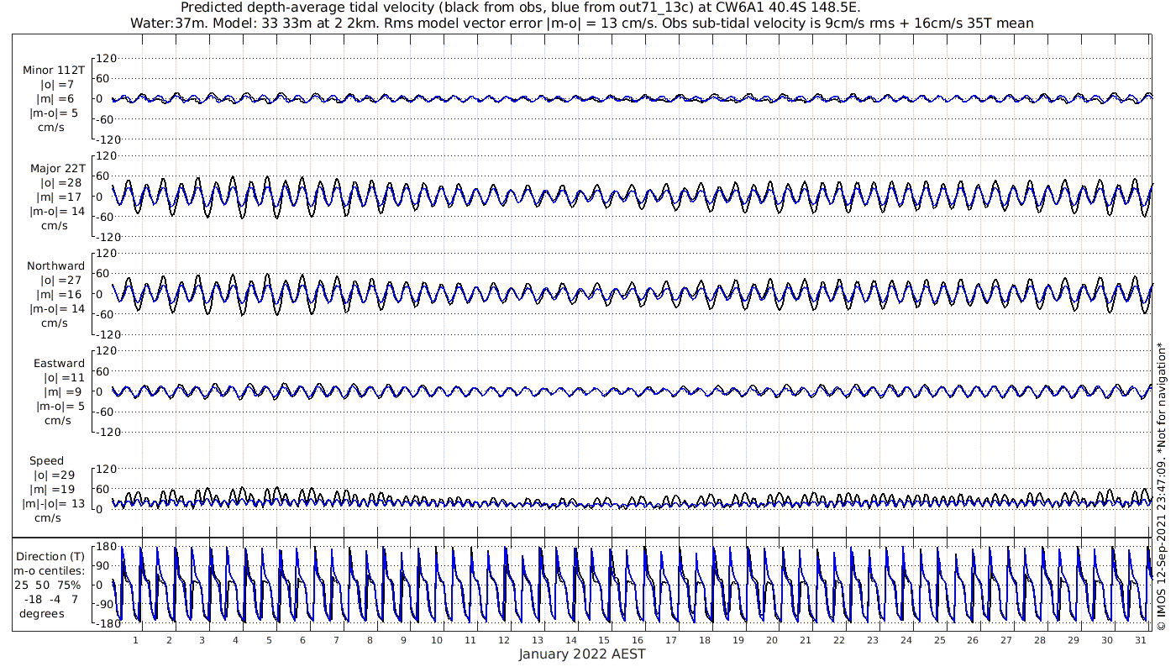Click day '15' on the date axis
Screen dimensions: 1176x672
pos(604,640)
